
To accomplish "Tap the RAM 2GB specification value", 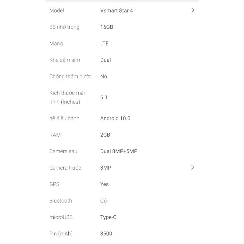I will pyautogui.click(x=105, y=135).
